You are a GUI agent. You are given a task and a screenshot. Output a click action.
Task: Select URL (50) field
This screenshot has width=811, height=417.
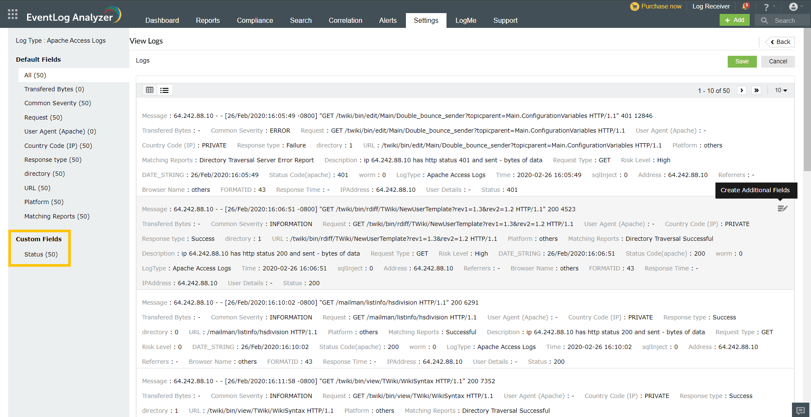tap(37, 188)
